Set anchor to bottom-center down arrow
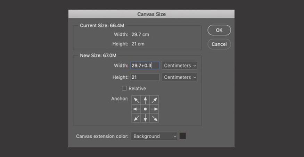The width and height of the screenshot is (304, 157). [x=145, y=118]
